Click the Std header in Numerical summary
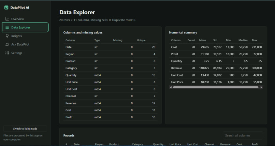The image size is (275, 146). [x=215, y=40]
